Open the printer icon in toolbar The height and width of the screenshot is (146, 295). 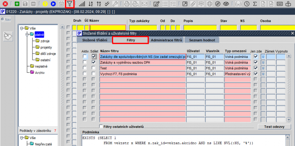point(127,4)
